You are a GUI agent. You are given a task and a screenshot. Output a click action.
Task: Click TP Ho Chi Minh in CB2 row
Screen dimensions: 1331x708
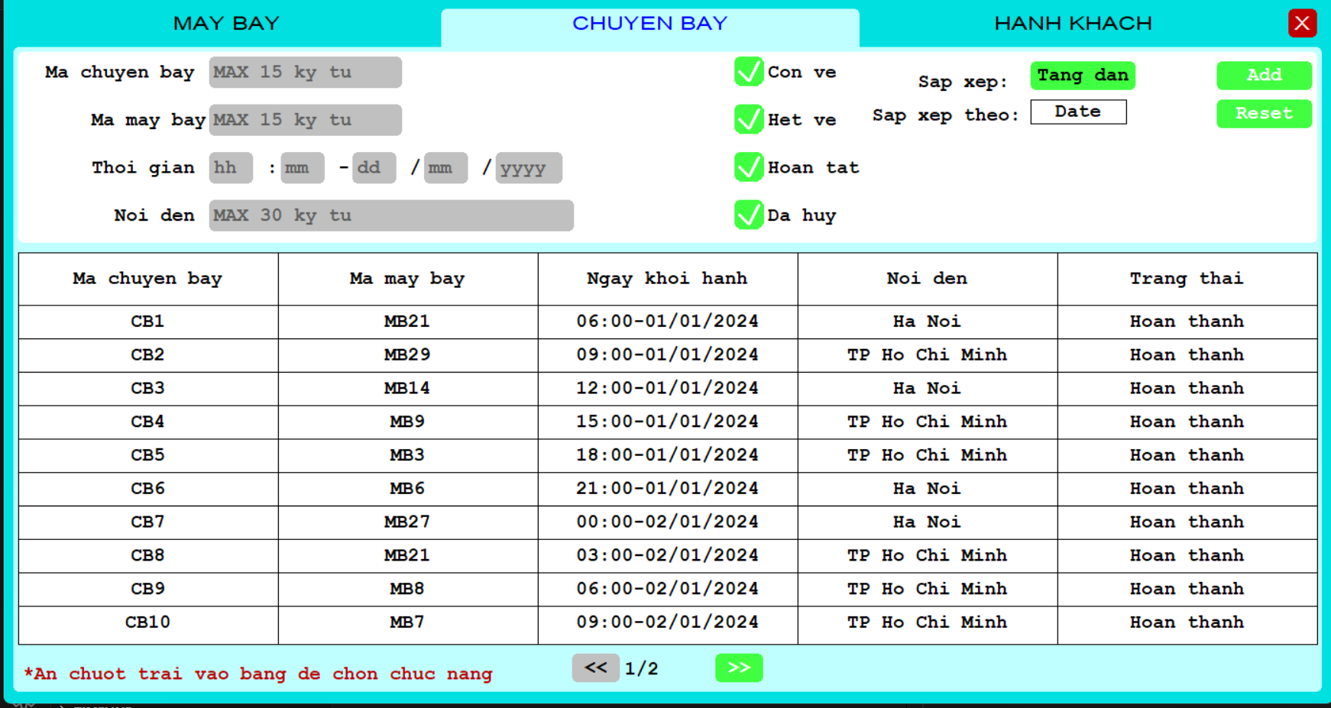point(928,355)
